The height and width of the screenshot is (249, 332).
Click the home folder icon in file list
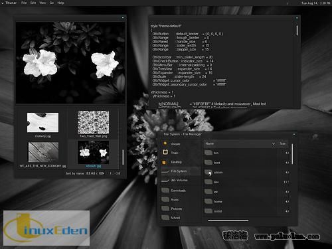[x=208, y=201]
